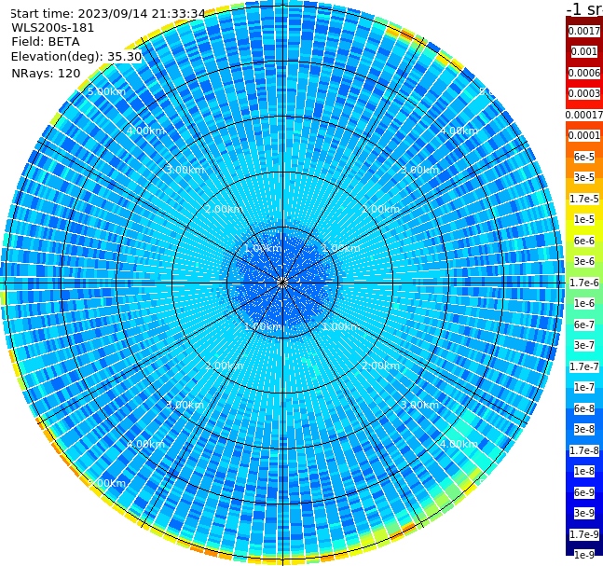Click the Field: BETA label
This screenshot has height=566, width=603.
point(46,42)
